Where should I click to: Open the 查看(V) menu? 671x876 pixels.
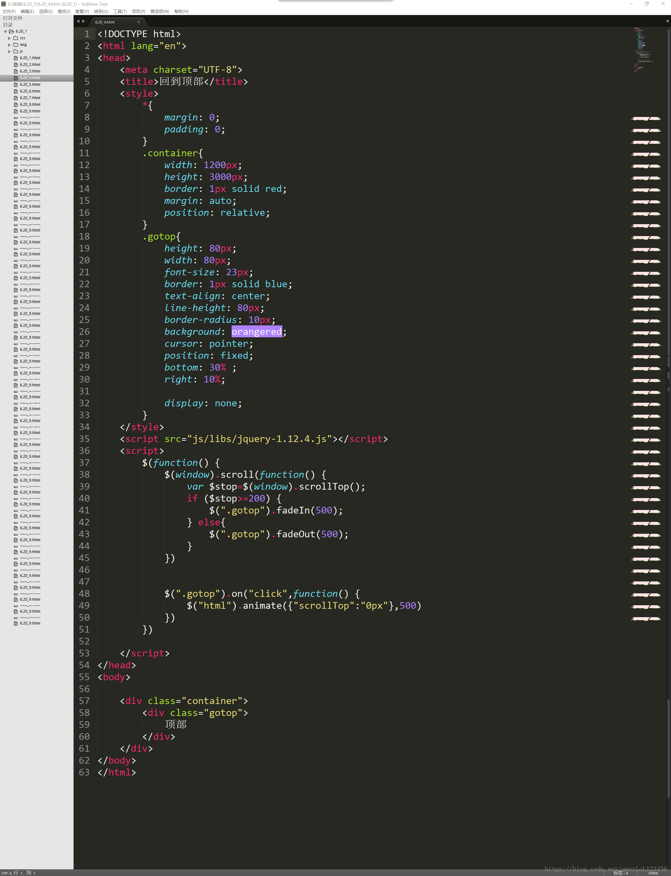click(x=82, y=11)
